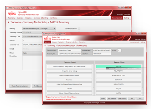Click Taxonomy Mapping in the breadcrumb
Image resolution: width=151 pixels, height=109 pixels.
pos(65,45)
